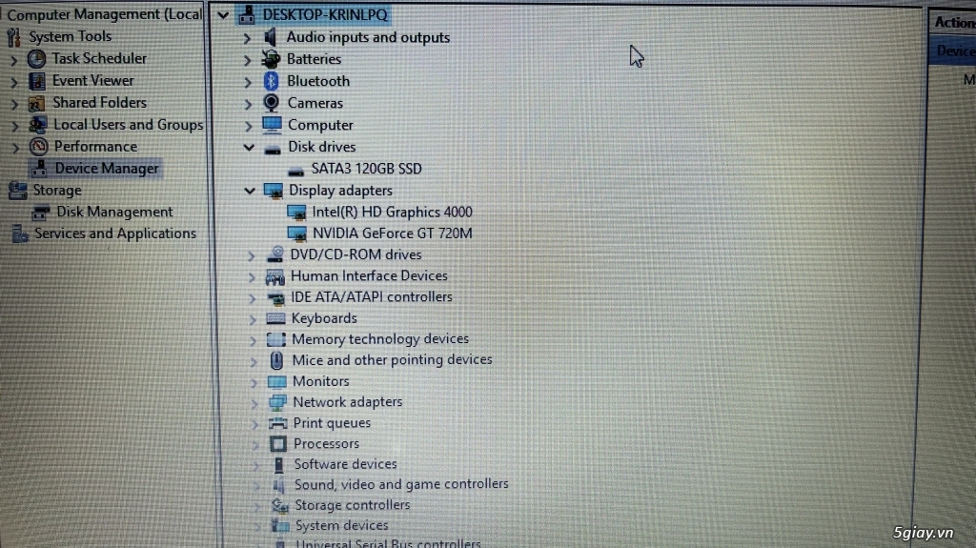Click the Sound, video and game controllers icon
The image size is (976, 548).
279,484
